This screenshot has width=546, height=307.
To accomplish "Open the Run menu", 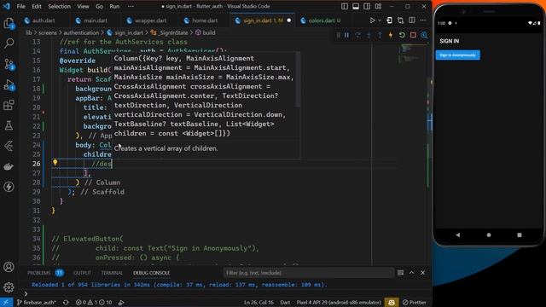I will coord(114,6).
